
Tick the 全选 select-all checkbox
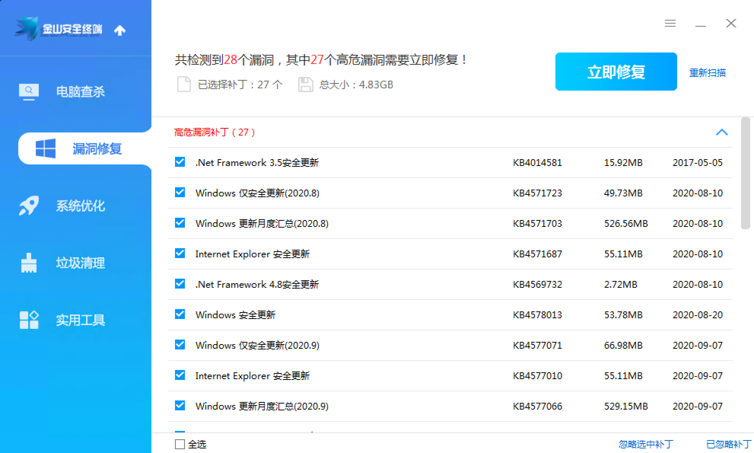180,444
